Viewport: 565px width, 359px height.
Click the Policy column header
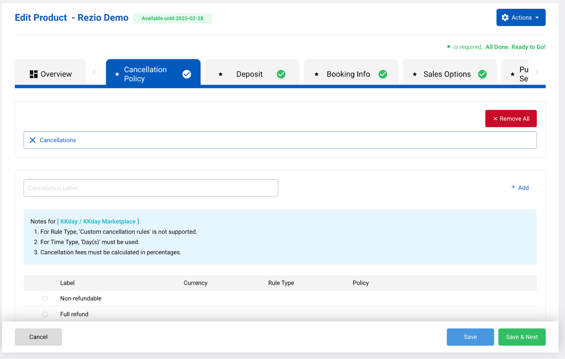(x=361, y=283)
